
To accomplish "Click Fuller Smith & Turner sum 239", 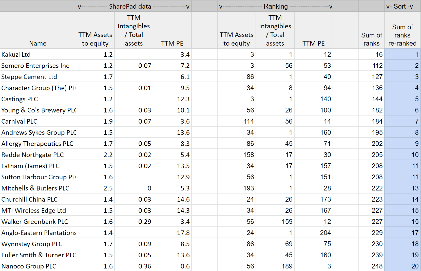I will point(372,255).
